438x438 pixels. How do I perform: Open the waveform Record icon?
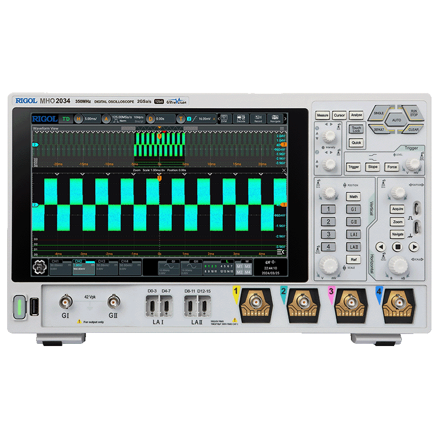pyautogui.click(x=257, y=118)
